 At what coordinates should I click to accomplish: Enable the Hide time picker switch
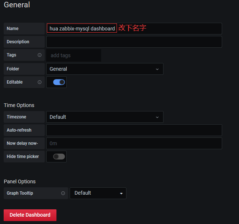tap(59, 157)
